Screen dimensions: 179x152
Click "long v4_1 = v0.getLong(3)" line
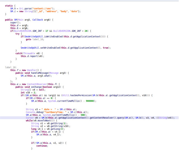(x=48, y=129)
